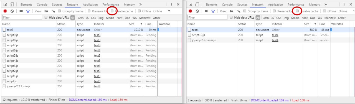Screen dimensions: 355x104
Task: Open test3 initiator link for script5.js
Action: click(x=97, y=55)
